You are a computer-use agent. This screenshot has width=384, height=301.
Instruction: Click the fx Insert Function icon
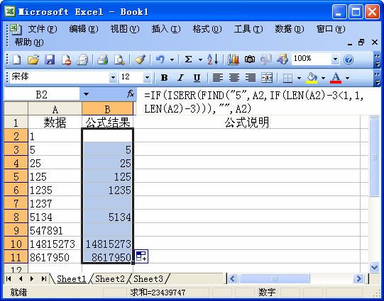[x=131, y=93]
